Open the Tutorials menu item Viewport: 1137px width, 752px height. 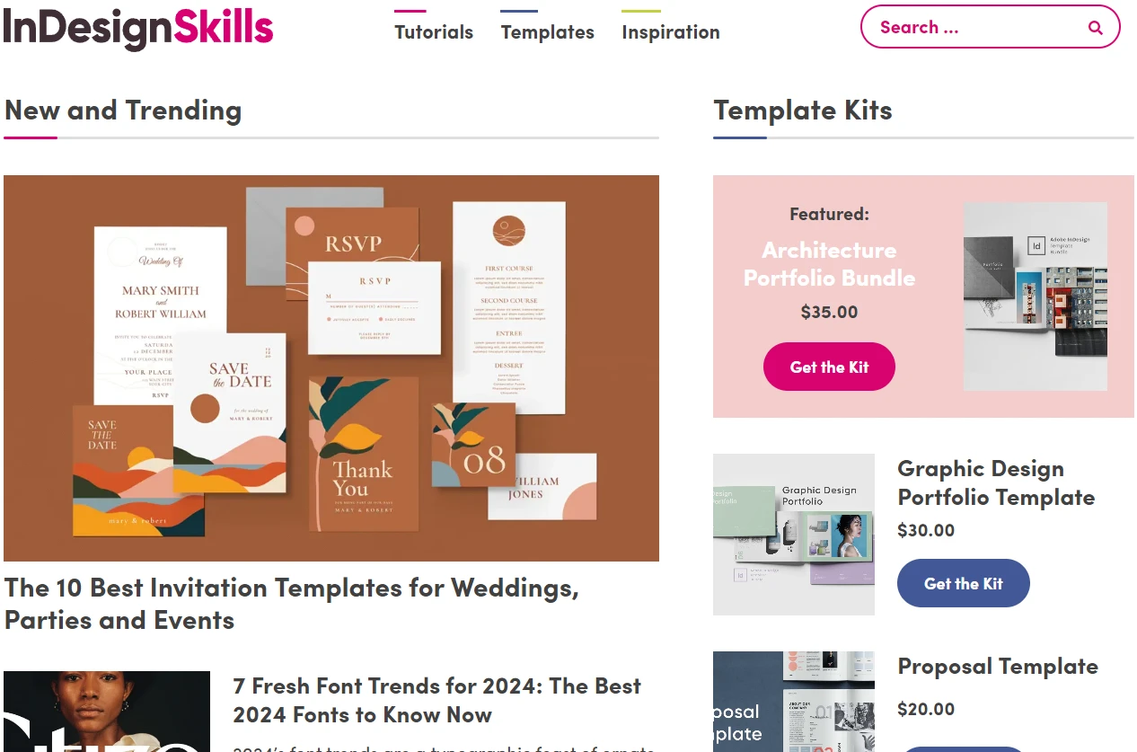point(434,31)
